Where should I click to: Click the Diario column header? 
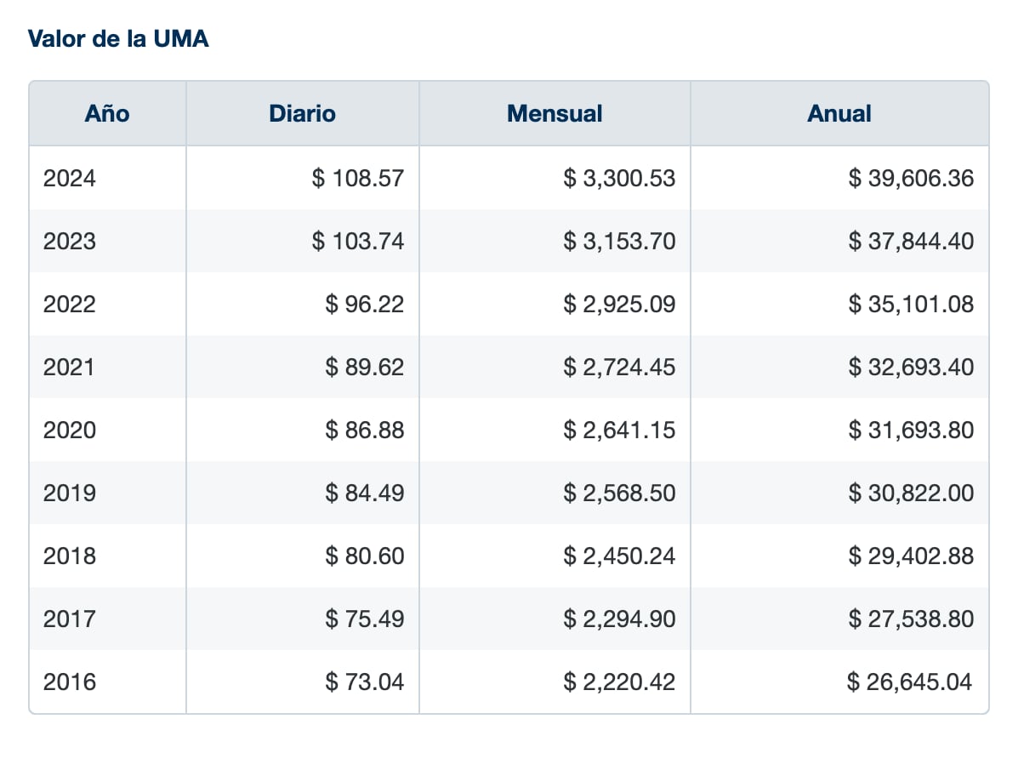[x=302, y=114]
